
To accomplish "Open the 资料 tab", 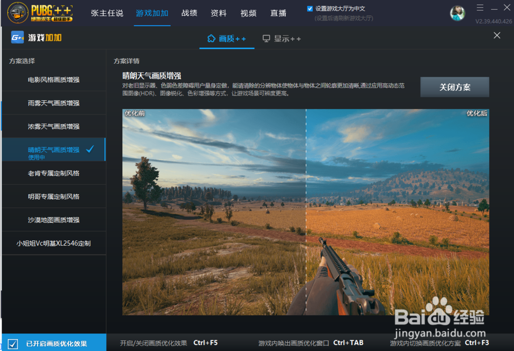I will (x=218, y=13).
